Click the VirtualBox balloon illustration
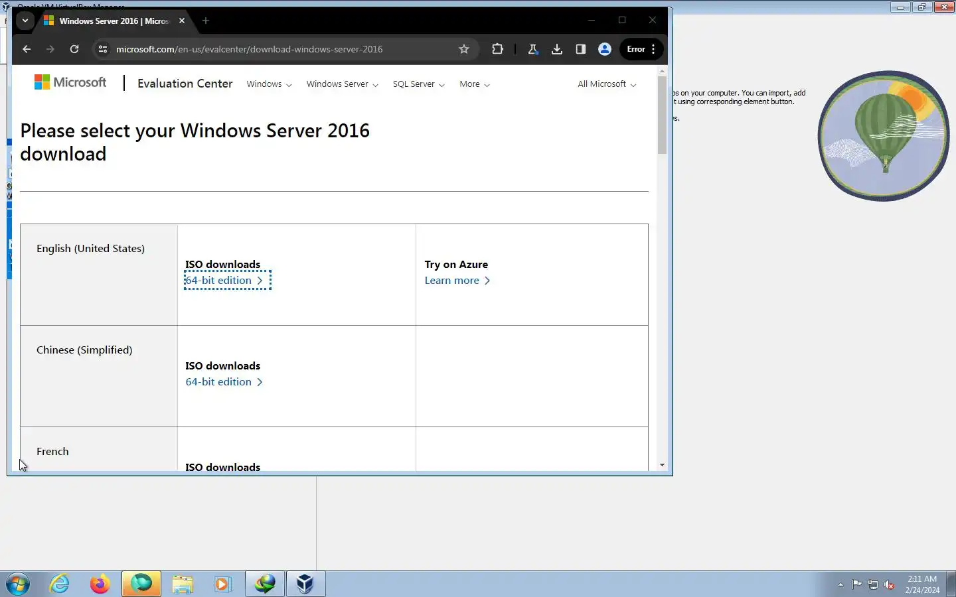This screenshot has height=597, width=956. pos(884,135)
